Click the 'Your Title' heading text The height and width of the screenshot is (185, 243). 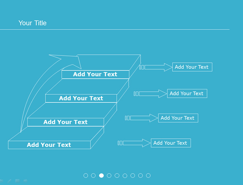[x=33, y=23]
